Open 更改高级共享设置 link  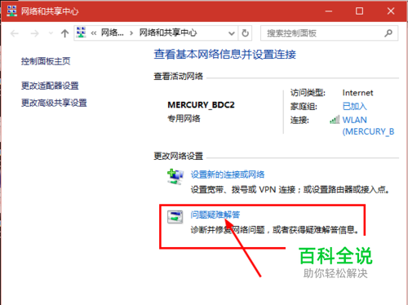click(x=54, y=103)
